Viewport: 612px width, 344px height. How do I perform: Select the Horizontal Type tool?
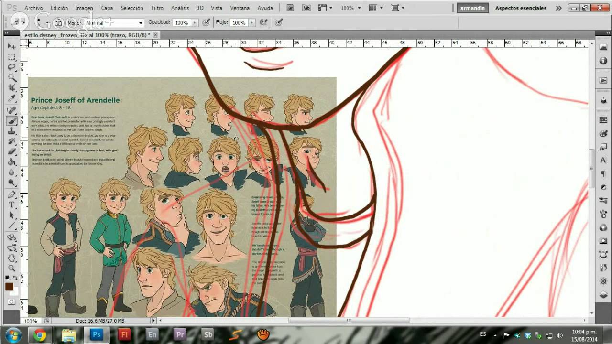12,205
